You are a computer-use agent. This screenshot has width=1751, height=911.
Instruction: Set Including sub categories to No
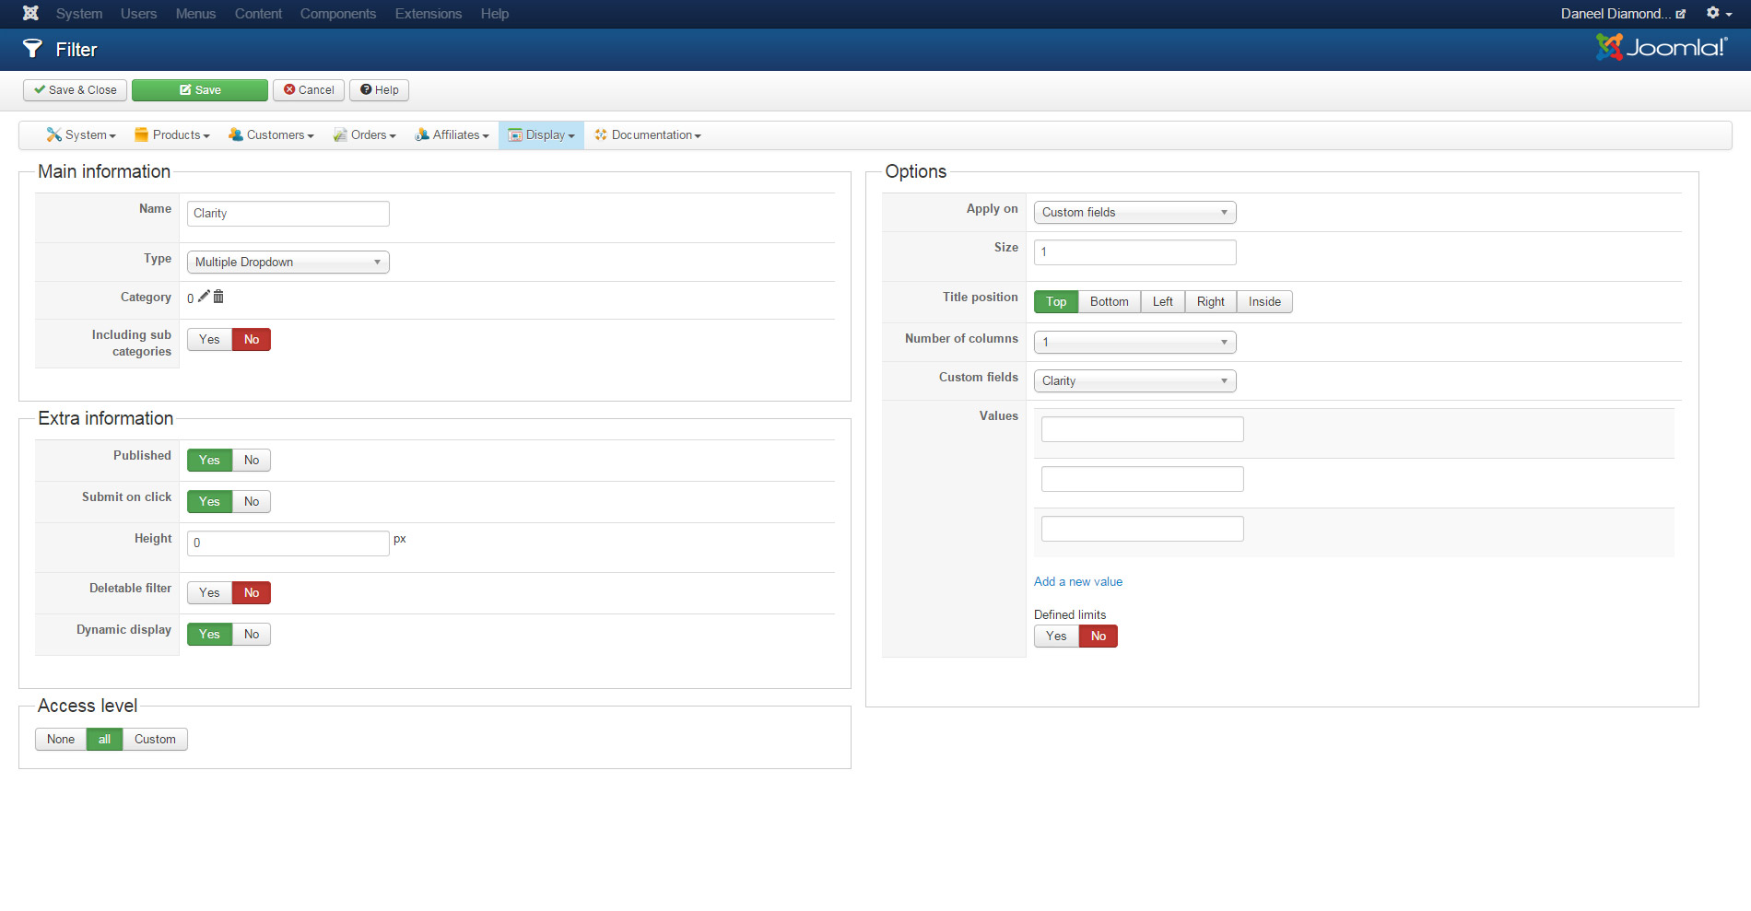click(252, 339)
